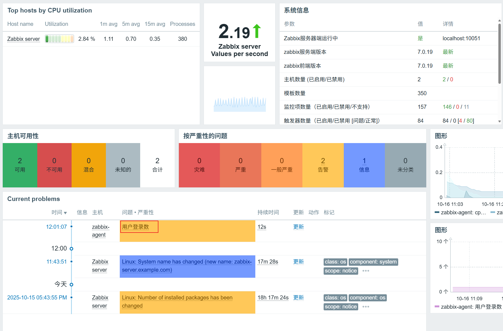Click the CPU utilization bar gauge
This screenshot has width=503, height=331.
(59, 39)
